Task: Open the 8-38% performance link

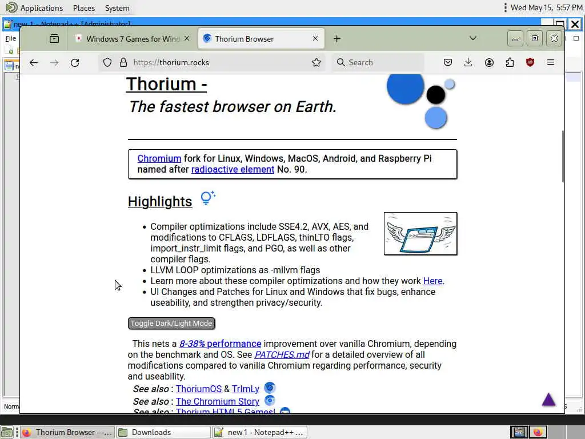Action: point(220,344)
